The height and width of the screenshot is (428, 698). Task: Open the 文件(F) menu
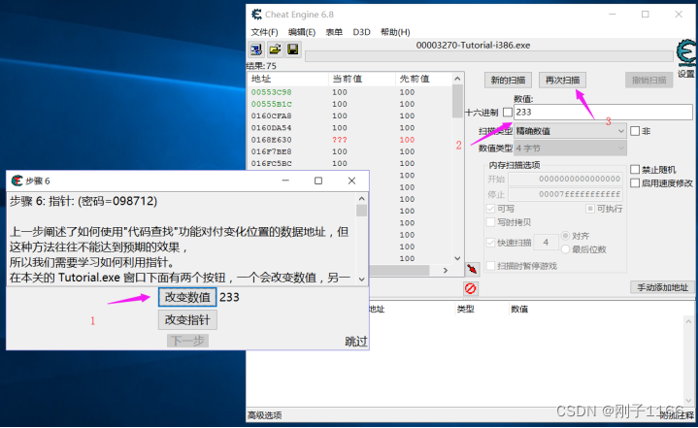(264, 32)
